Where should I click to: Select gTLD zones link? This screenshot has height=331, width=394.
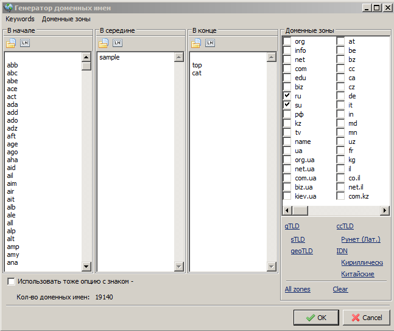pos(292,227)
